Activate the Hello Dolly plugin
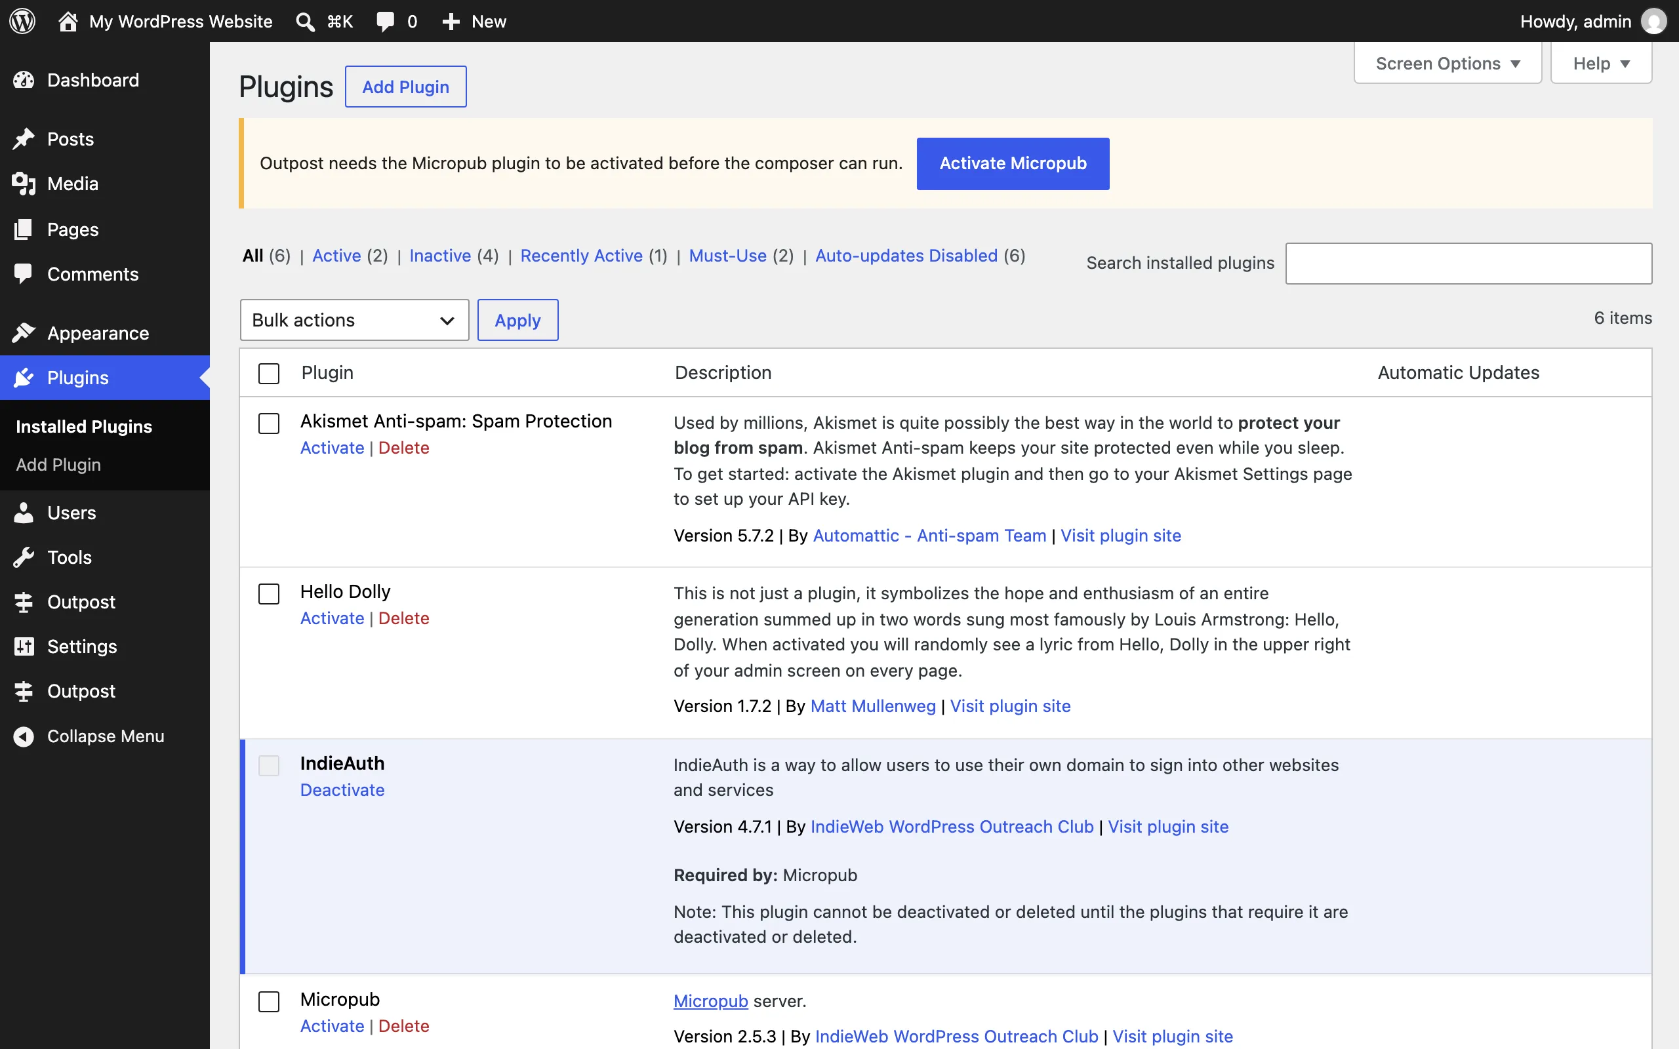The image size is (1679, 1049). (333, 618)
